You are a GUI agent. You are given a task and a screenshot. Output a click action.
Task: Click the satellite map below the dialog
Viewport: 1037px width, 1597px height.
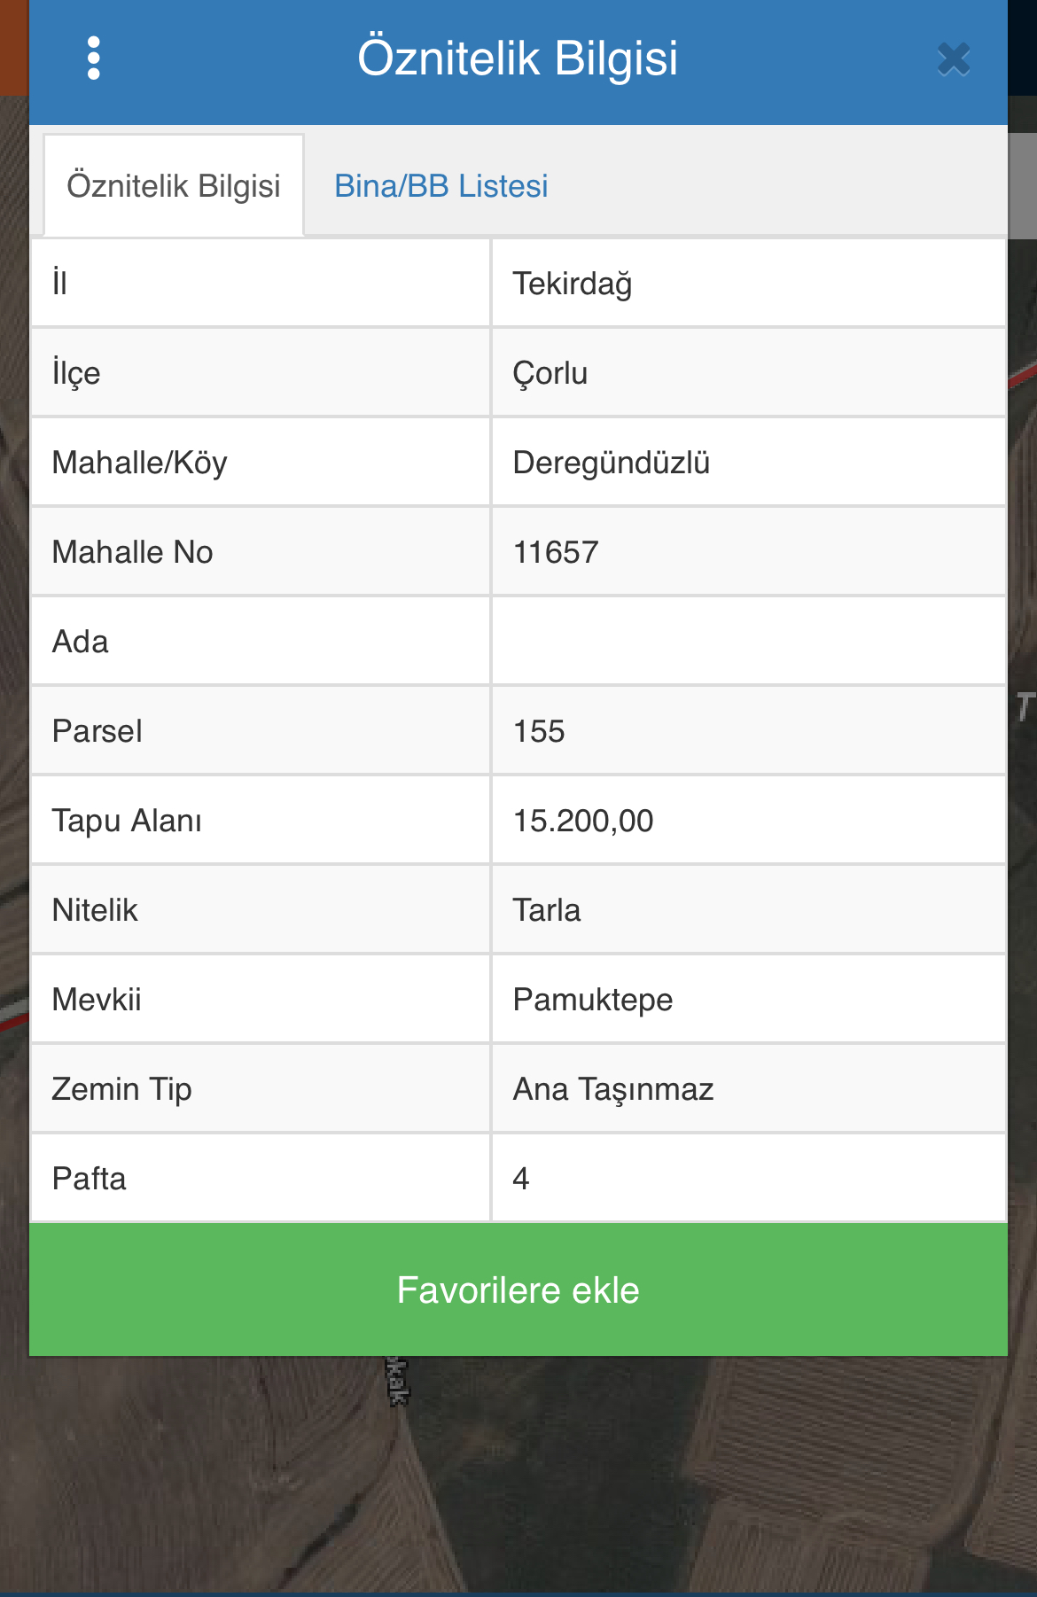tap(518, 1476)
